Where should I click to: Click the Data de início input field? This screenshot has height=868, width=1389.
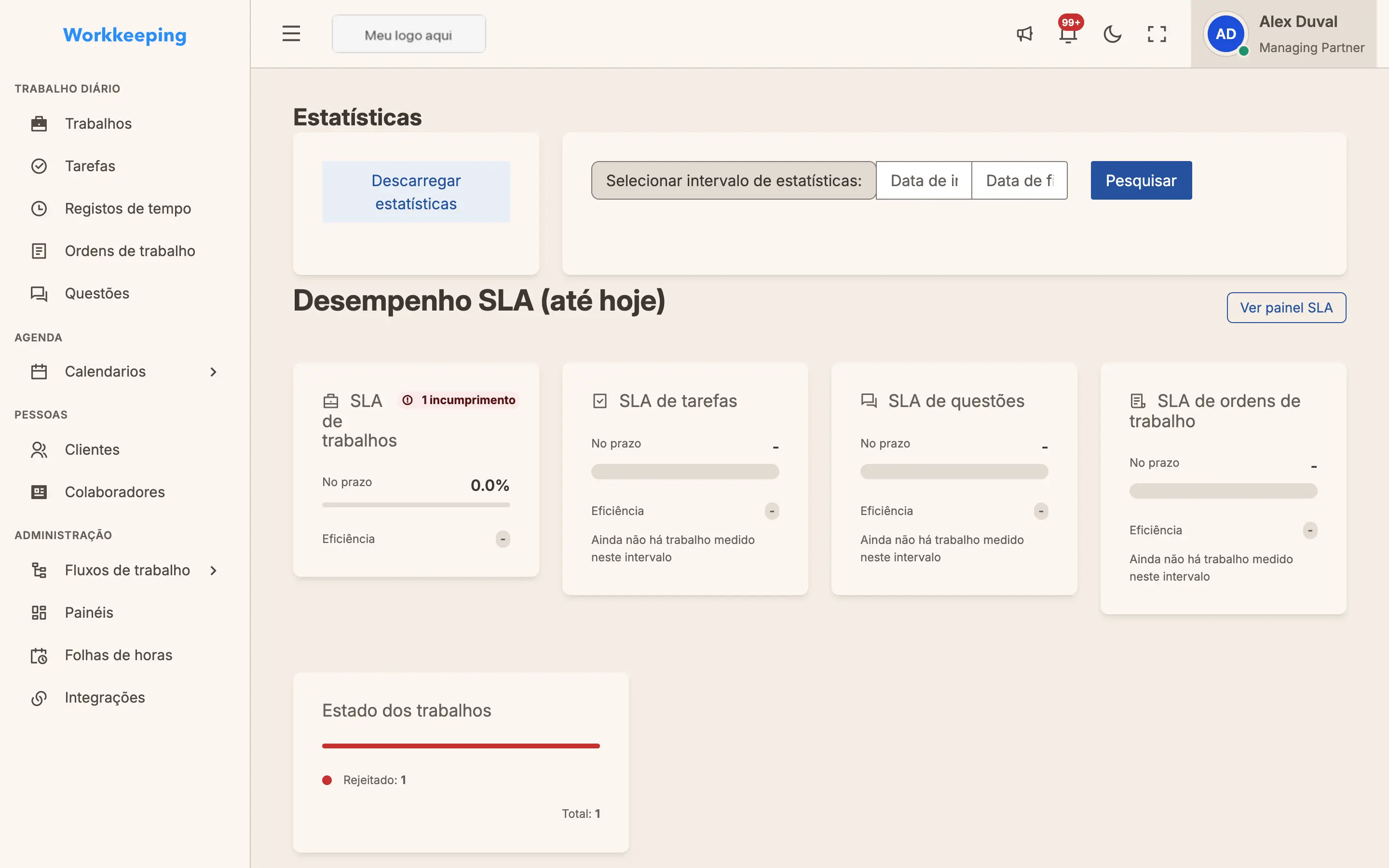coord(924,180)
